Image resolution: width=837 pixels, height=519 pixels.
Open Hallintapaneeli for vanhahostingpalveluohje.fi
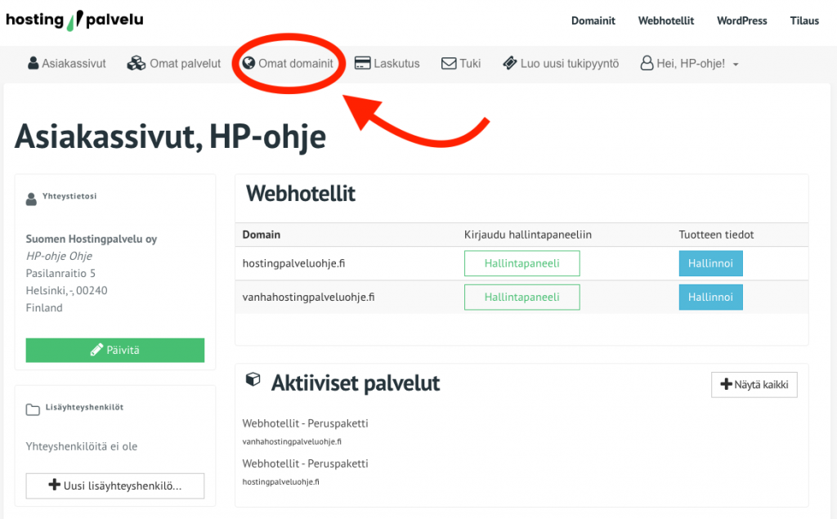click(x=521, y=297)
